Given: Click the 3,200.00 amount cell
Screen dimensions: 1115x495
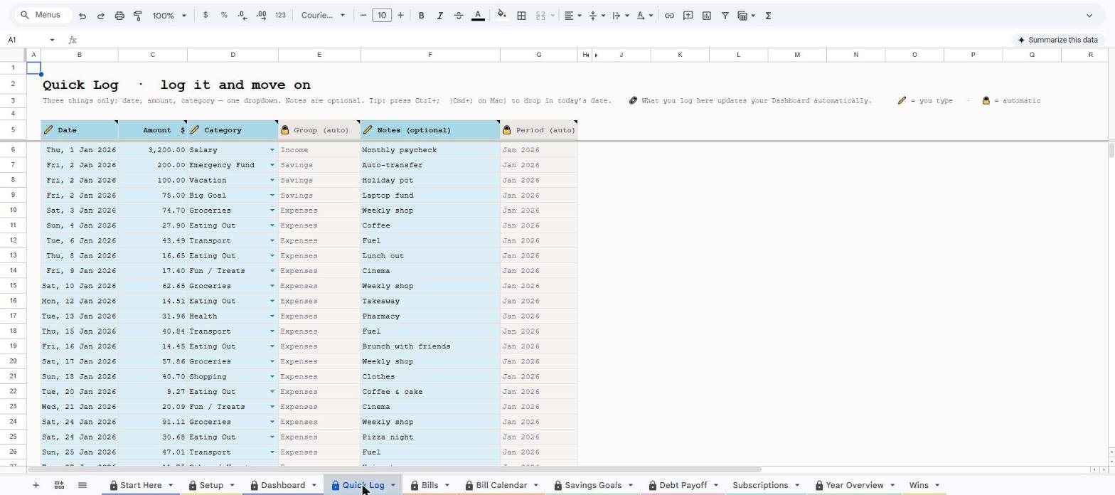Looking at the screenshot, I should point(153,150).
